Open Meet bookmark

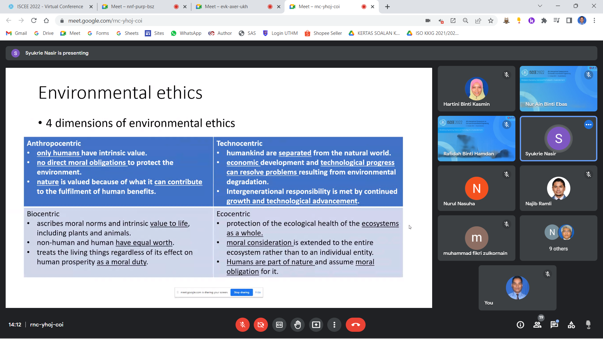pyautogui.click(x=70, y=33)
